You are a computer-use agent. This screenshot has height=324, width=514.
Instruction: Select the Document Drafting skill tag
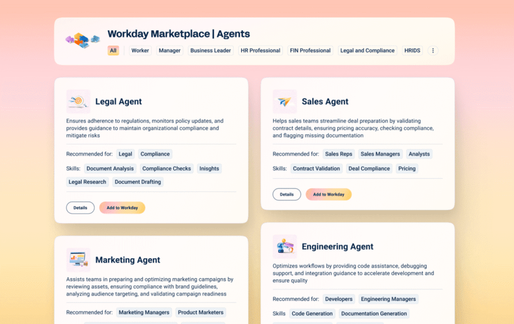click(x=138, y=182)
